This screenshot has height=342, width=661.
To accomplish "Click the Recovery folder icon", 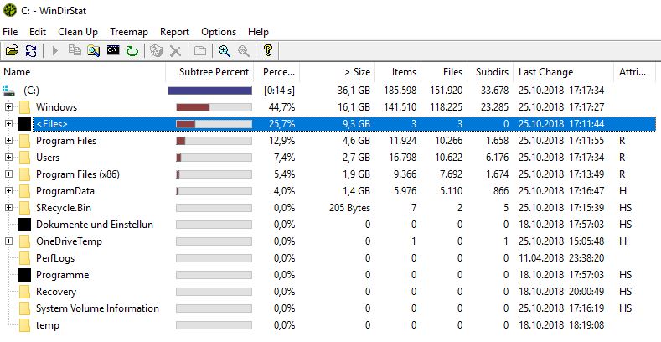I will tap(24, 292).
